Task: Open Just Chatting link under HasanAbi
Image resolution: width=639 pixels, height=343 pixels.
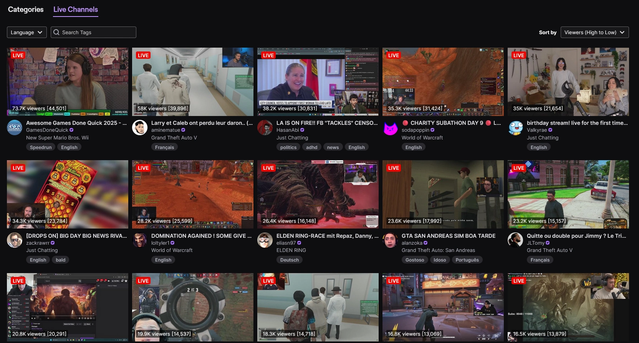Action: 292,138
